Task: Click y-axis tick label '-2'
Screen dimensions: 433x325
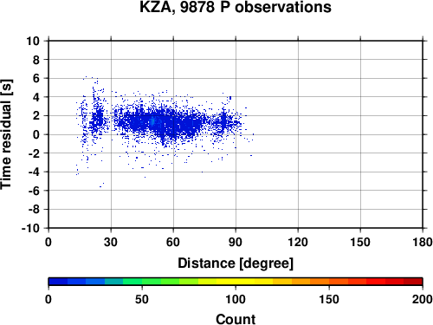Action: tap(34, 153)
